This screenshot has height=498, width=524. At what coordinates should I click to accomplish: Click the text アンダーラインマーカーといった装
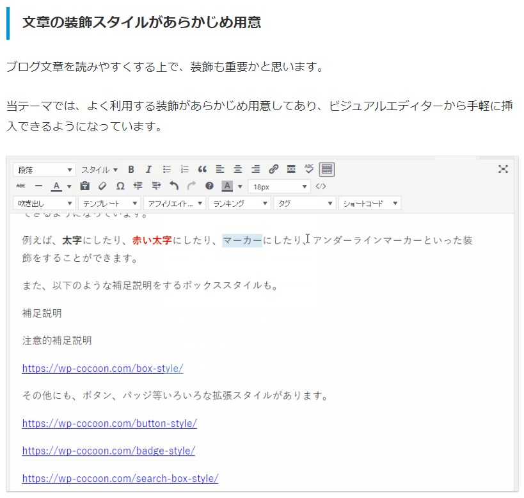(x=393, y=240)
